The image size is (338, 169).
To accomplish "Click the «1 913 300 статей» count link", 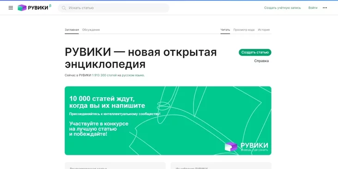I will pos(104,76).
